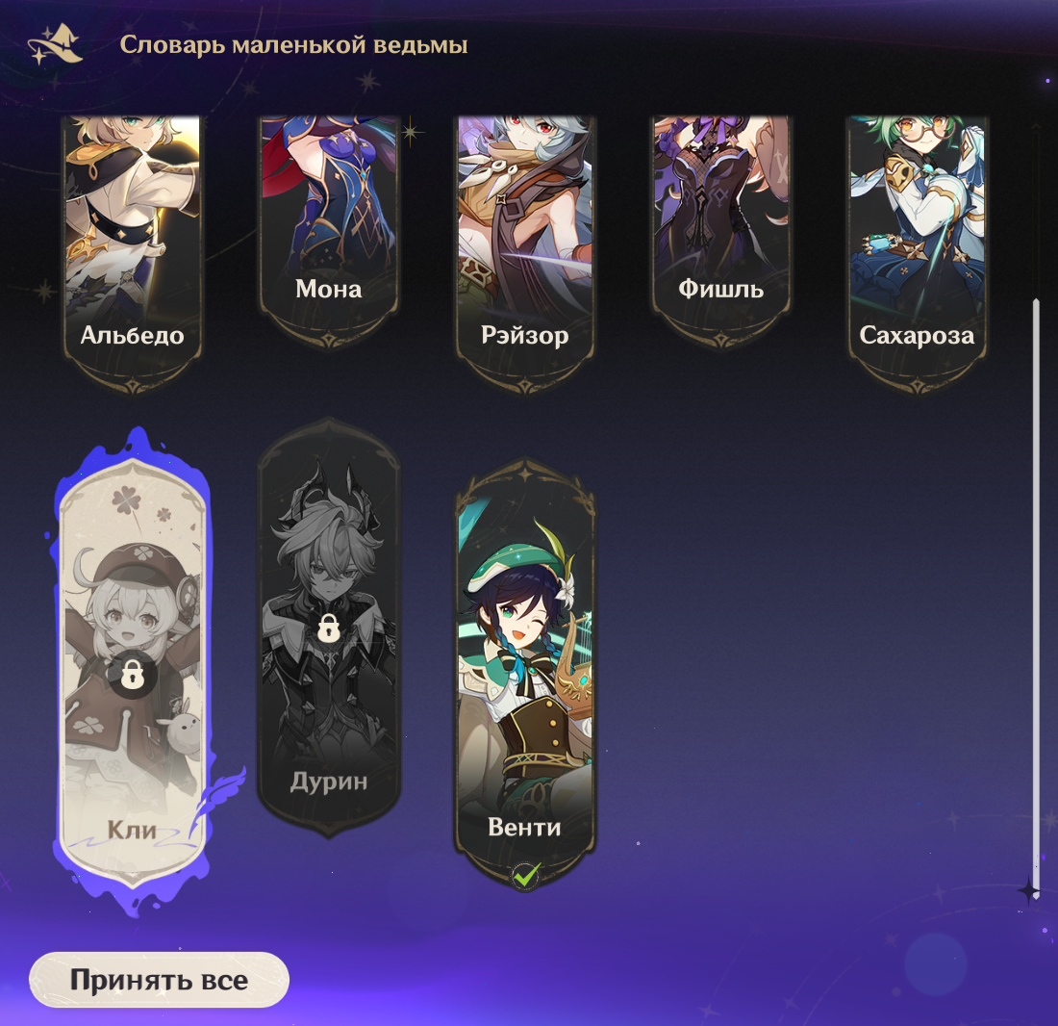Viewport: 1058px width, 1026px height.
Task: Click the diamond ornament below Мона card
Action: (x=329, y=340)
